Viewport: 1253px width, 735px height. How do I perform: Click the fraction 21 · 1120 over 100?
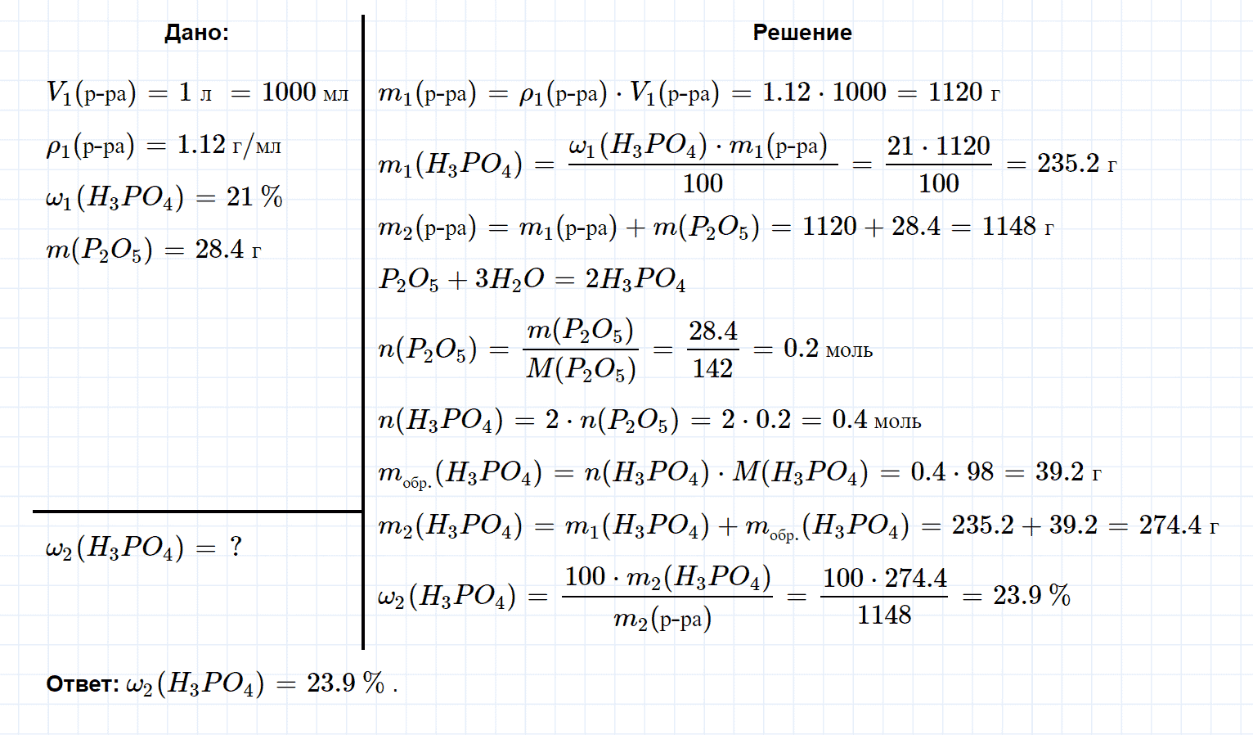click(x=939, y=165)
